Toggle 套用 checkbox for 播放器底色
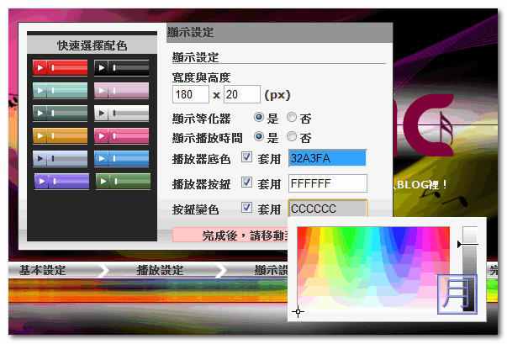This screenshot has height=344, width=507. 246,157
